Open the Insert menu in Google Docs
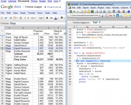This screenshot has height=105, width=131. 23,13
